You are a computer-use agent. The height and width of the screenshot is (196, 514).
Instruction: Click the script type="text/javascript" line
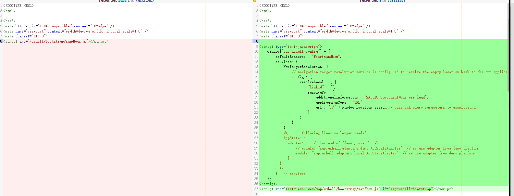coord(290,46)
